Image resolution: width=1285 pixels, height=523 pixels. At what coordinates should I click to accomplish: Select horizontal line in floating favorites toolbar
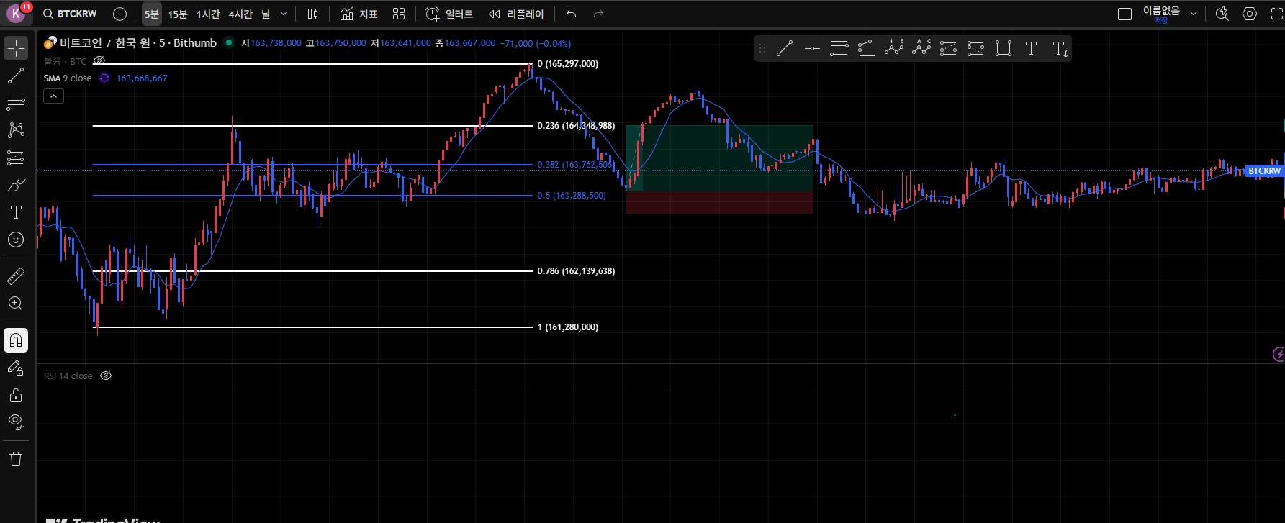point(812,48)
